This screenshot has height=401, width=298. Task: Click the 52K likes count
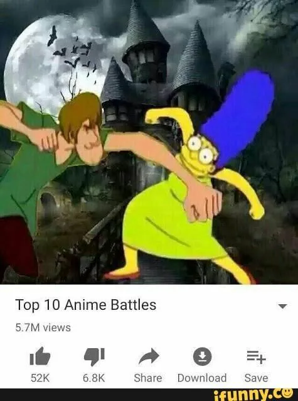click(x=40, y=378)
